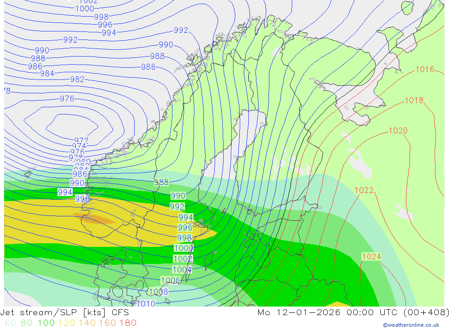Viewport: 449px width, 329px height.
Task: Select the 80 kts legend value
Action: 26,323
